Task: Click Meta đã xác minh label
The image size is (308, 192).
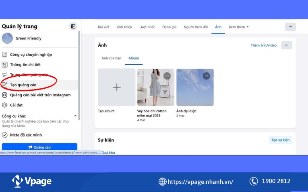Action: click(26, 135)
